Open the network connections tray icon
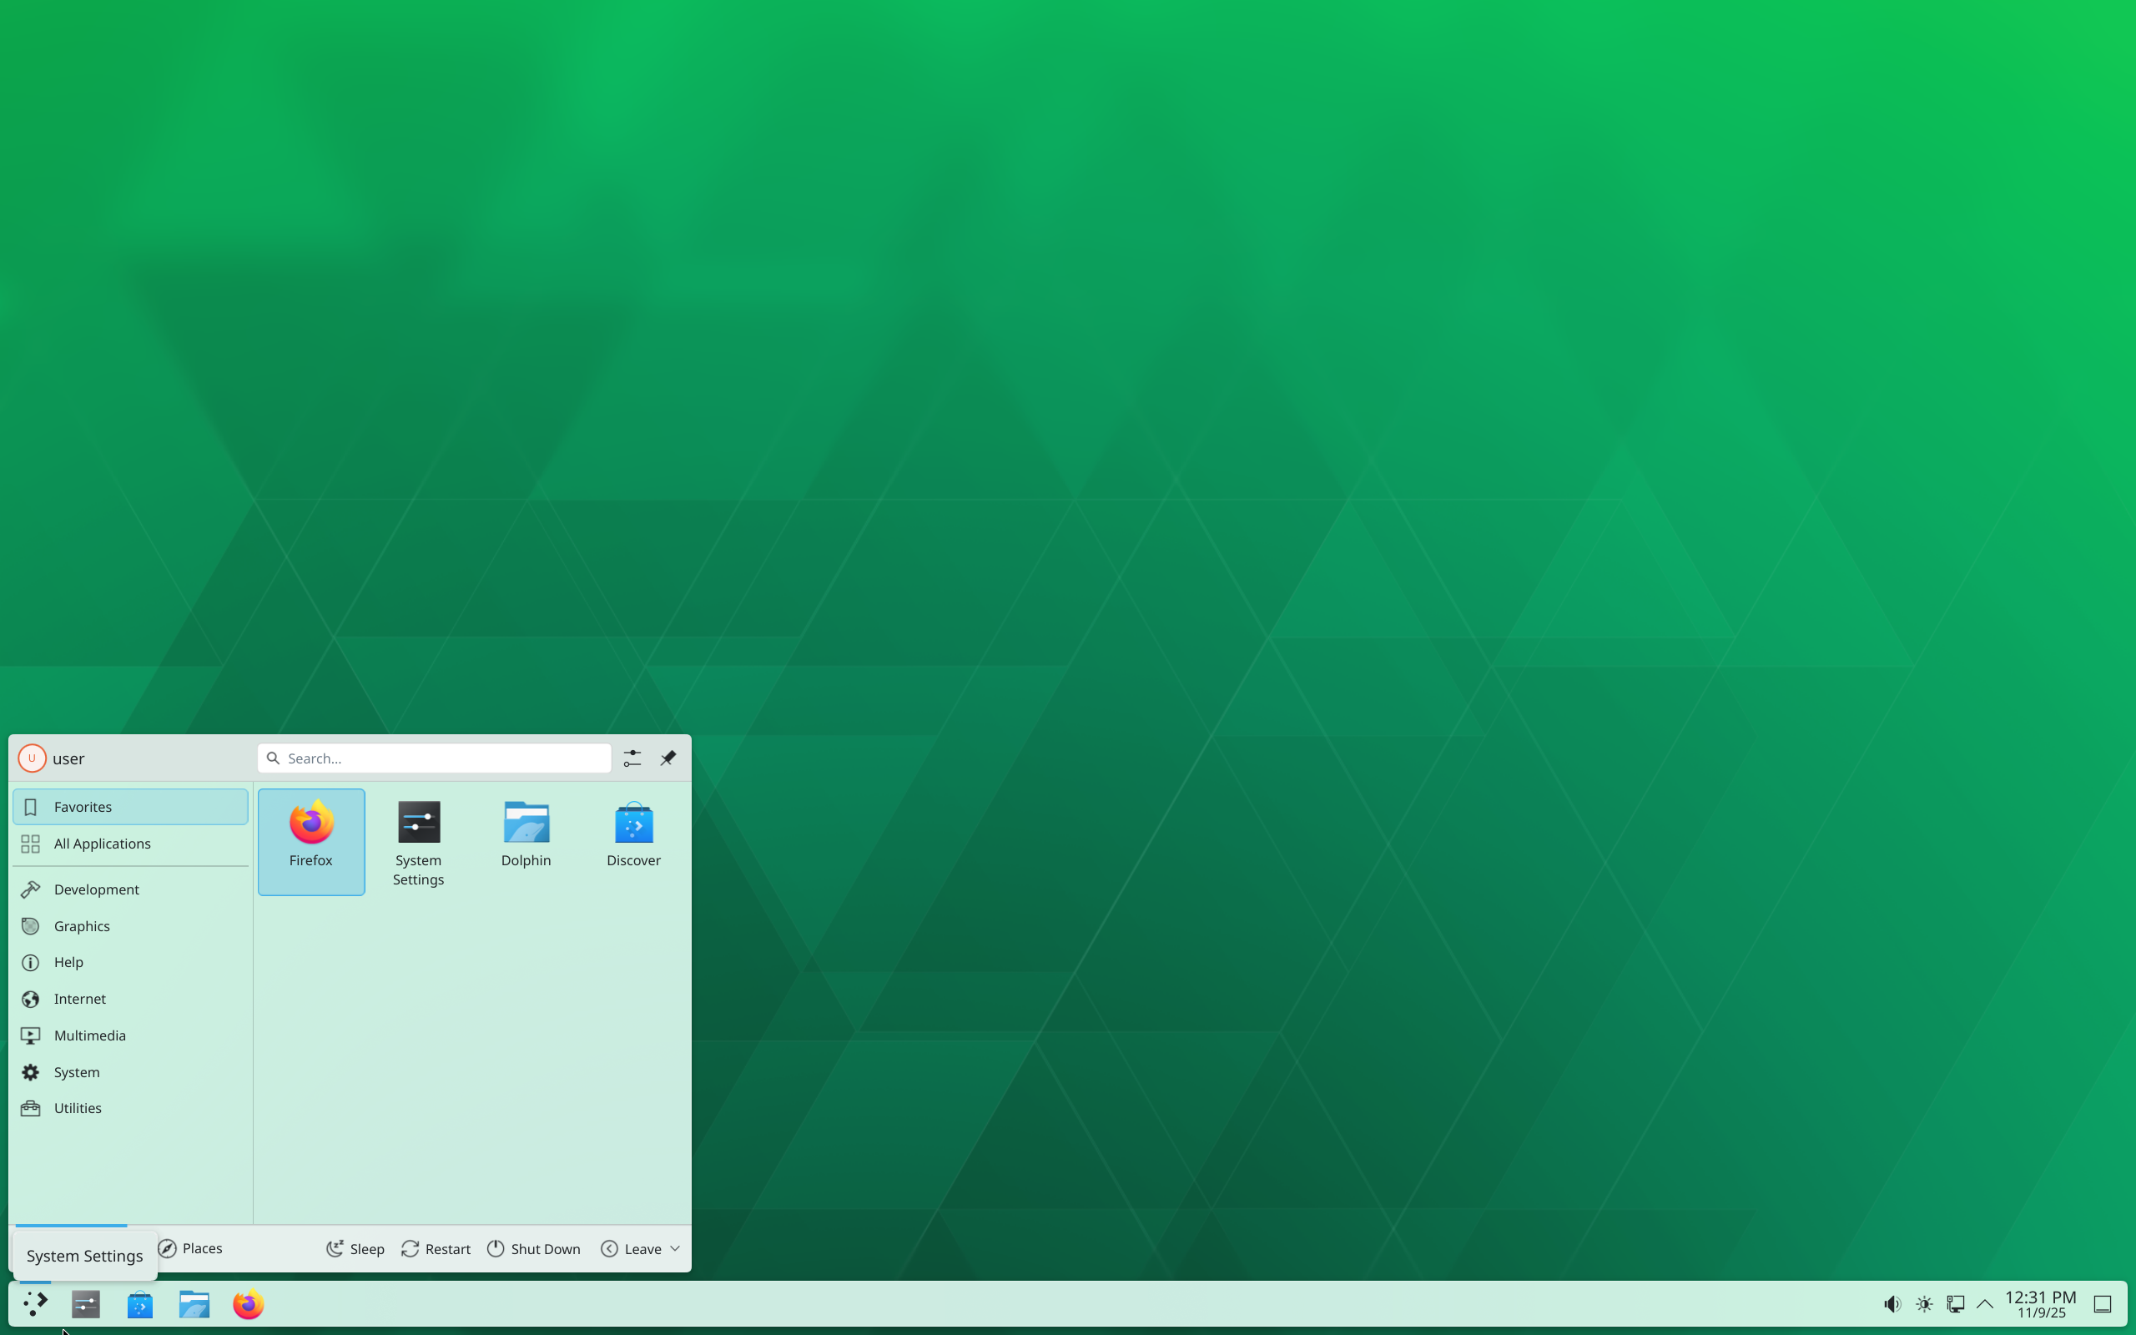Screen dimensions: 2136x1335 [x=1955, y=1304]
